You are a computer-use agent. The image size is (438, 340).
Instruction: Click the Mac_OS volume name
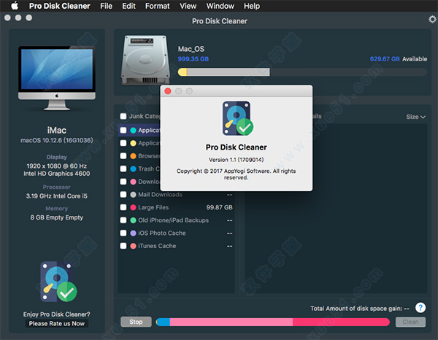click(x=191, y=49)
